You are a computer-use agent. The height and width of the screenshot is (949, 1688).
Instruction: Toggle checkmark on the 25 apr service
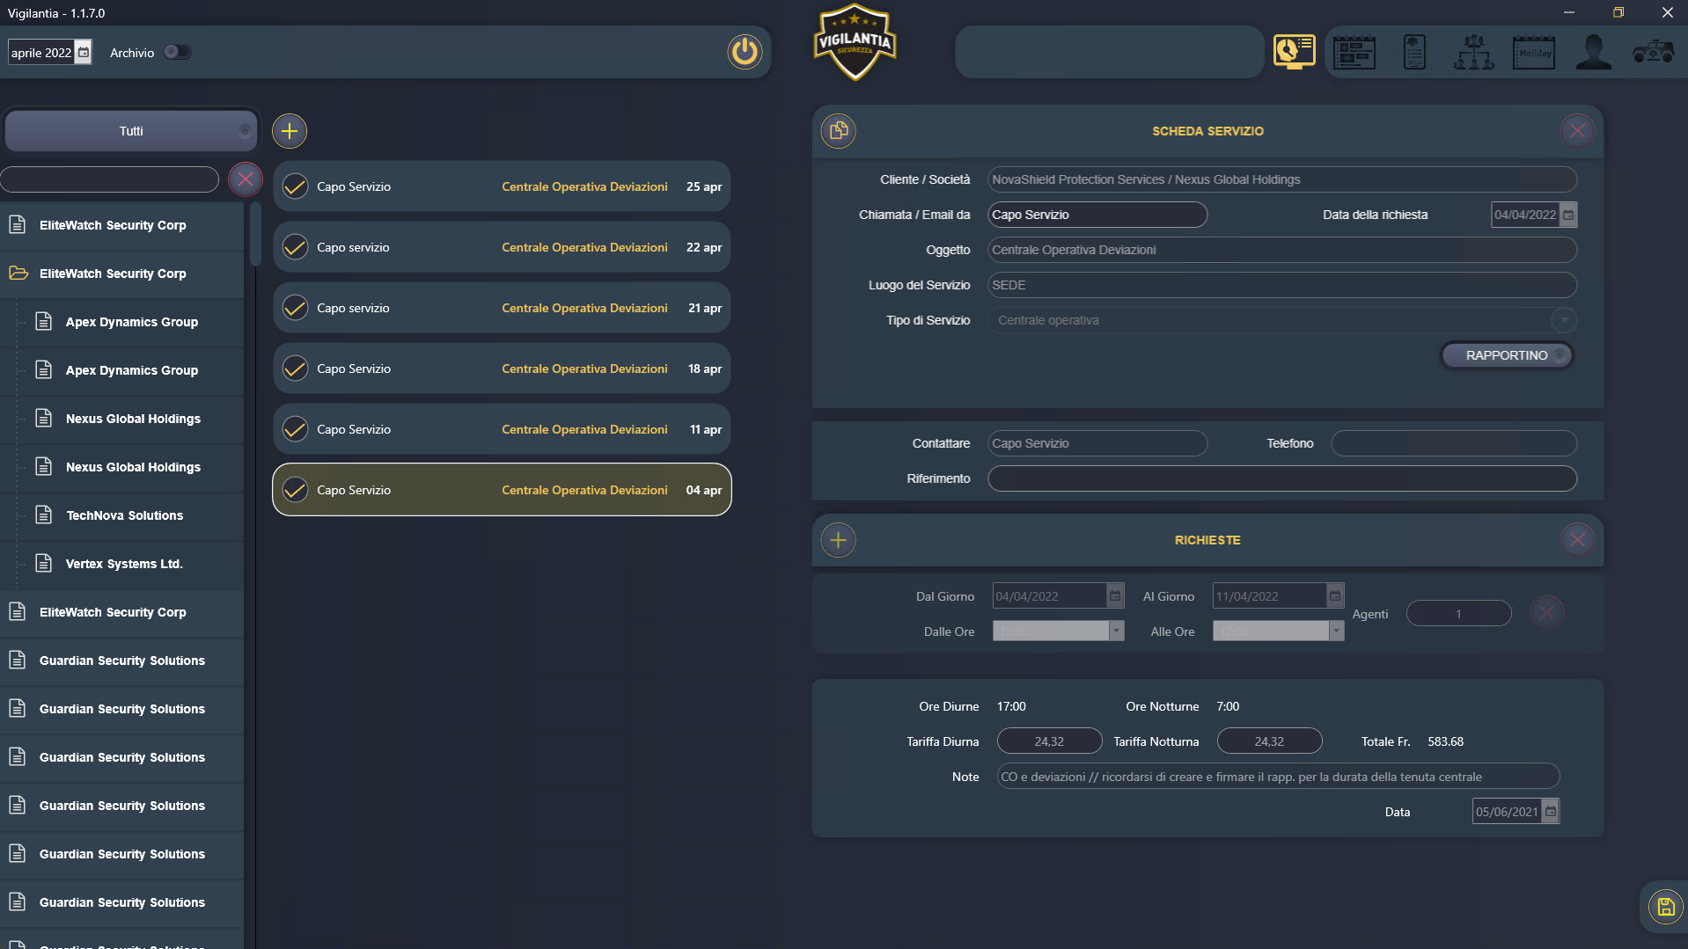pyautogui.click(x=295, y=186)
